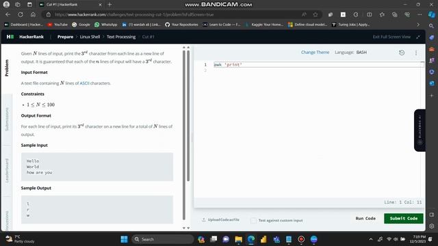Open the Kaggle Your Home bookmark
Image resolution: width=438 pixels, height=246 pixels.
point(264,25)
